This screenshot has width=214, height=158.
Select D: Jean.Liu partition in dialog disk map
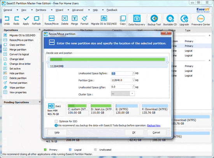point(101,109)
